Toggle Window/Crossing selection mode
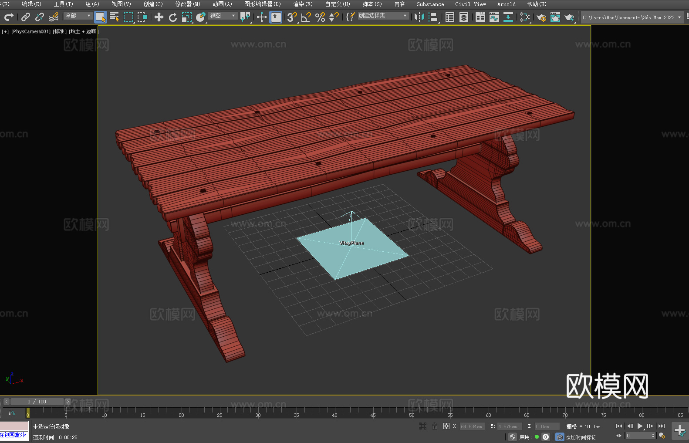 tap(142, 17)
